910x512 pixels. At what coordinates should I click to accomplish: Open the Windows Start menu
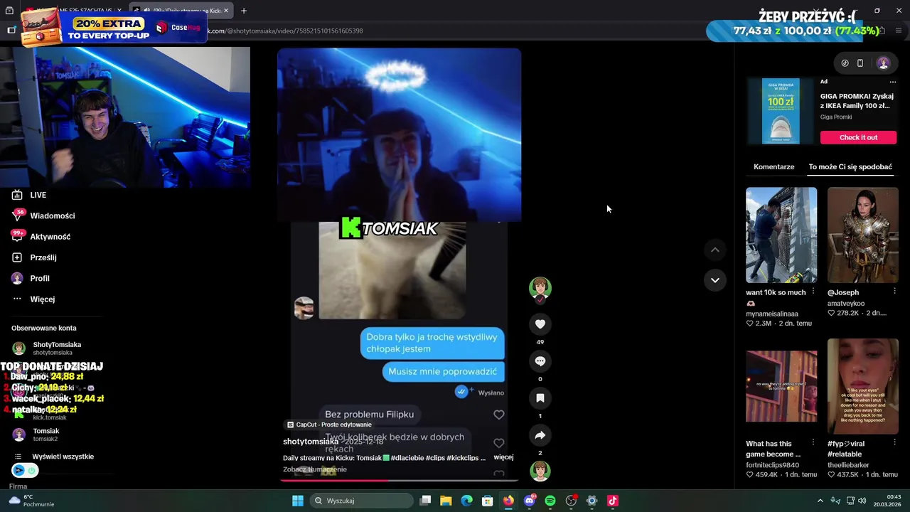click(298, 501)
